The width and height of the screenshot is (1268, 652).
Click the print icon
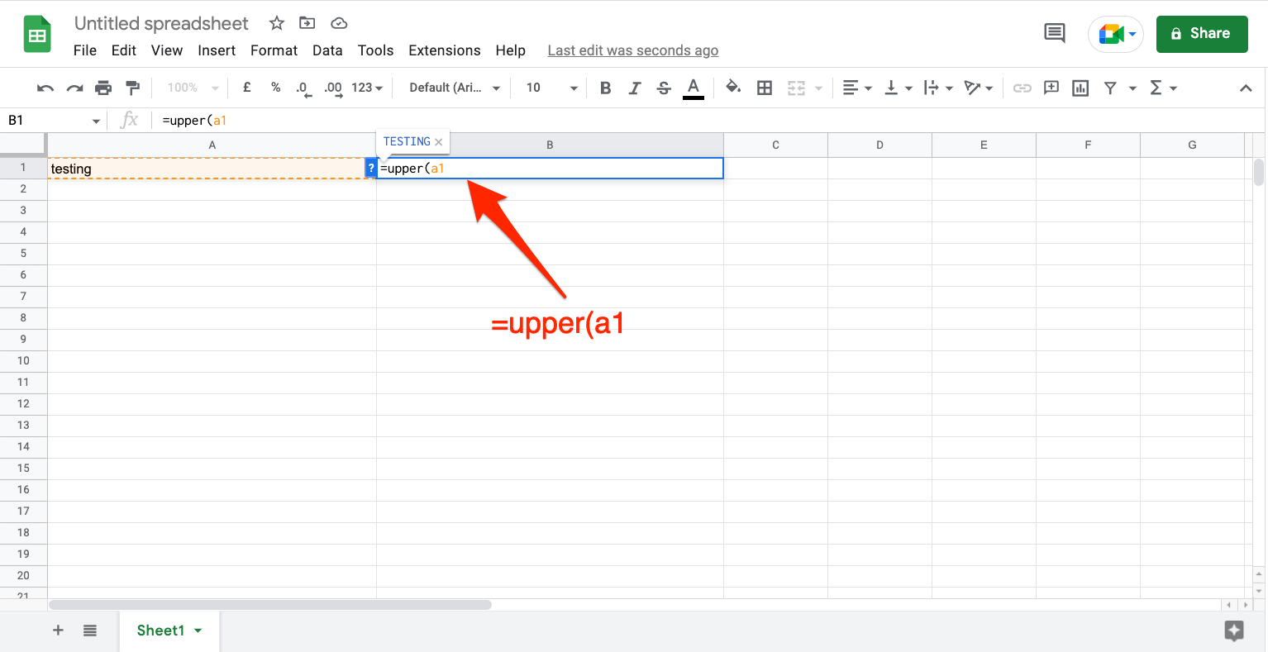(x=103, y=87)
